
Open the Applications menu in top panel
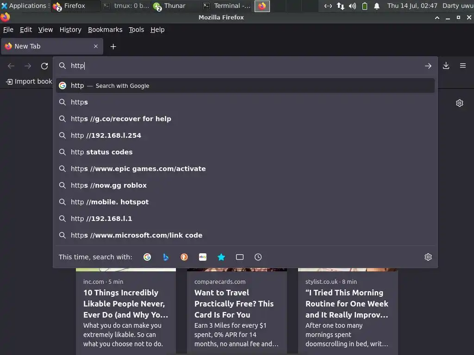(x=25, y=6)
